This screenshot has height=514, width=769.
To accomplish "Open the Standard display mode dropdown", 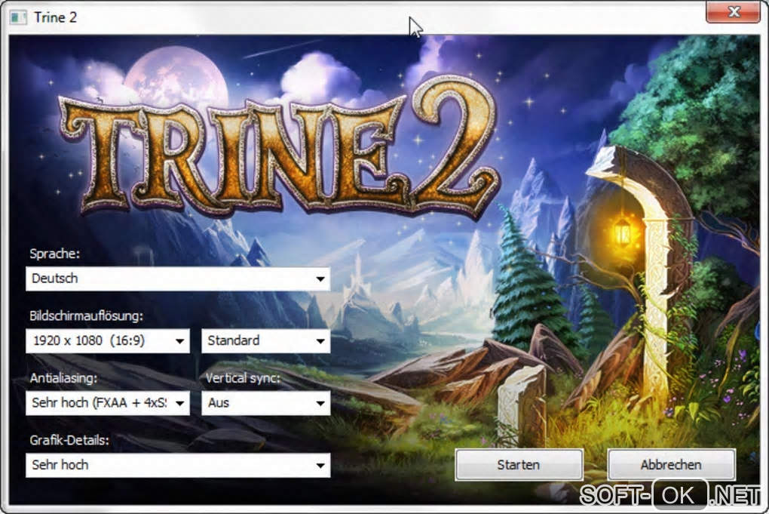I will (266, 340).
